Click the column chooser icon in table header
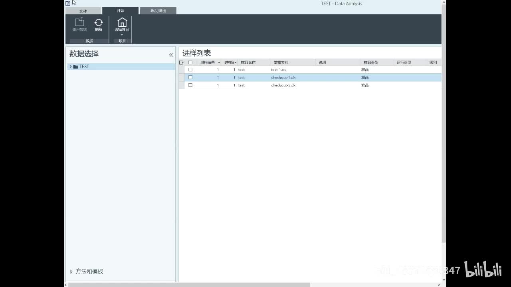 pyautogui.click(x=181, y=63)
